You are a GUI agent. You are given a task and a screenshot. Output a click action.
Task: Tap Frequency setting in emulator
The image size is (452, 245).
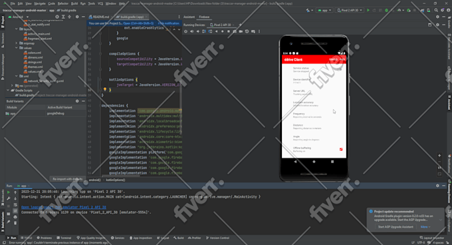[314, 115]
